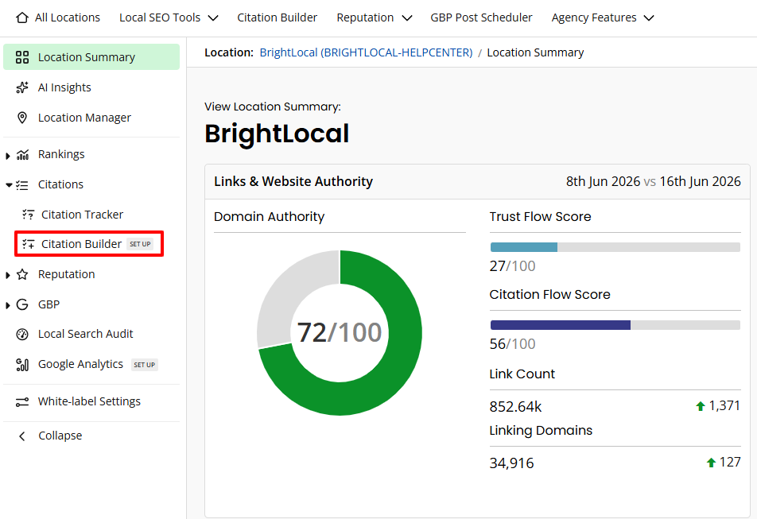Click the 'Links & Website Authority' heading
The image size is (757, 519).
(293, 181)
